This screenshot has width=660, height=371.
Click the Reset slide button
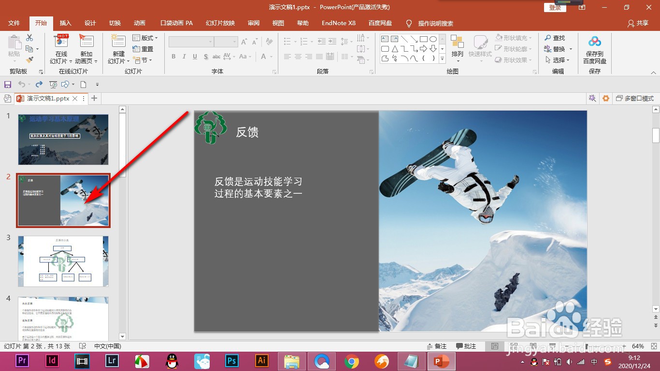[143, 49]
